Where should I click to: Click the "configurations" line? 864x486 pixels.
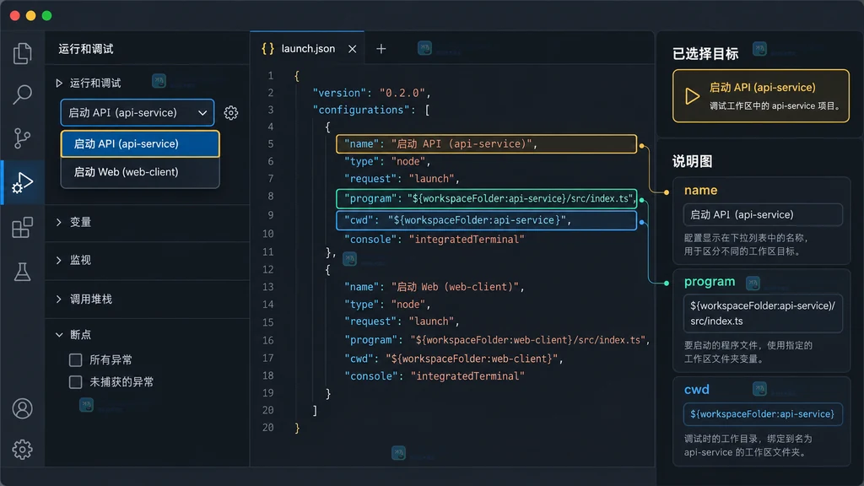point(371,110)
